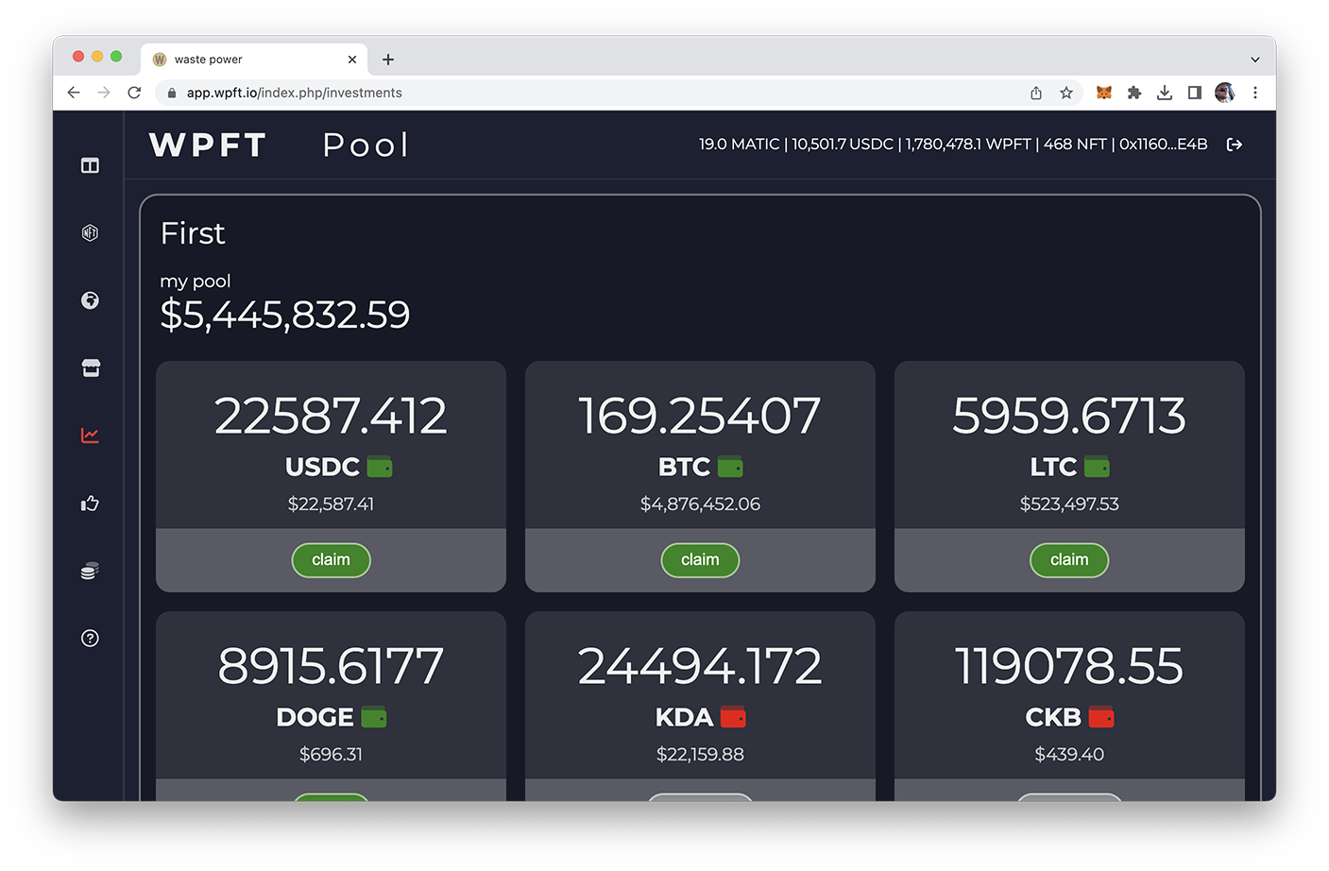1329x871 pixels.
Task: Click the wallet address 0x1160...E4B
Action: (x=1164, y=144)
